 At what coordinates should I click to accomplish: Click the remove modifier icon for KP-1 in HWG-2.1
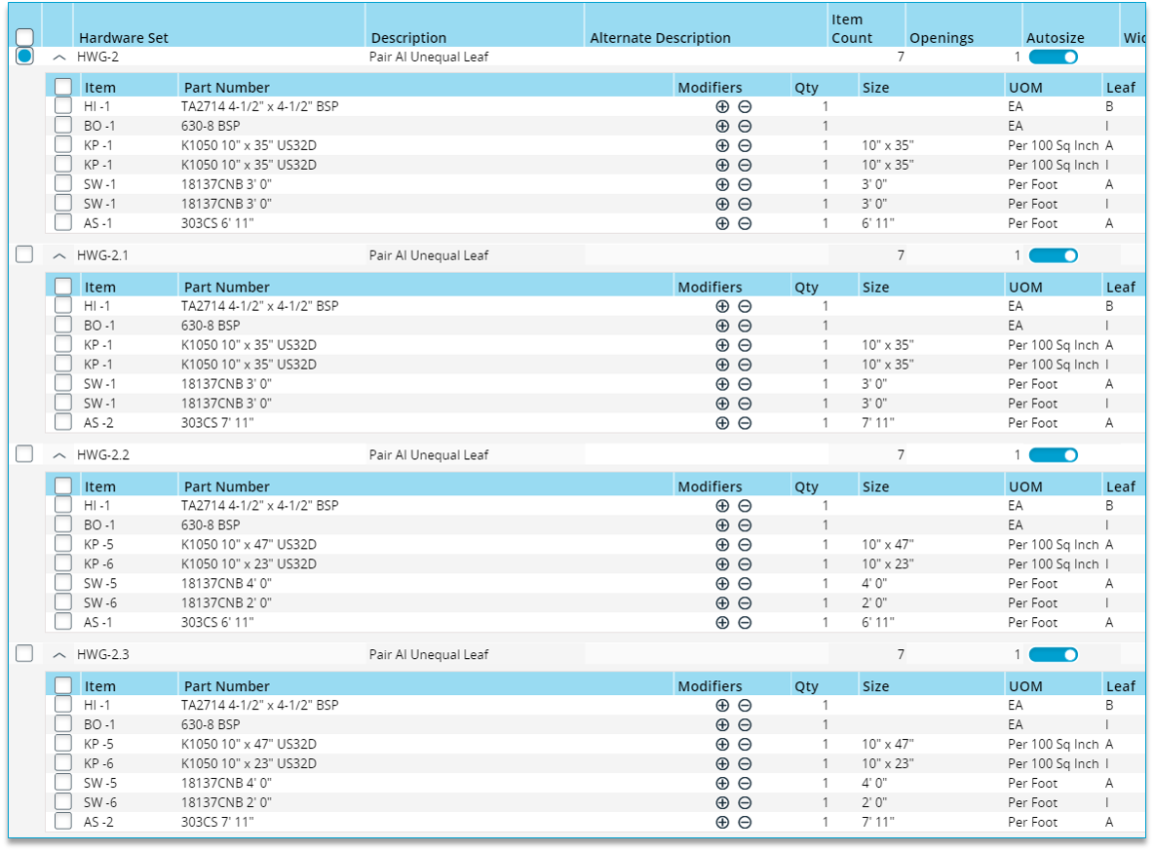tap(745, 344)
